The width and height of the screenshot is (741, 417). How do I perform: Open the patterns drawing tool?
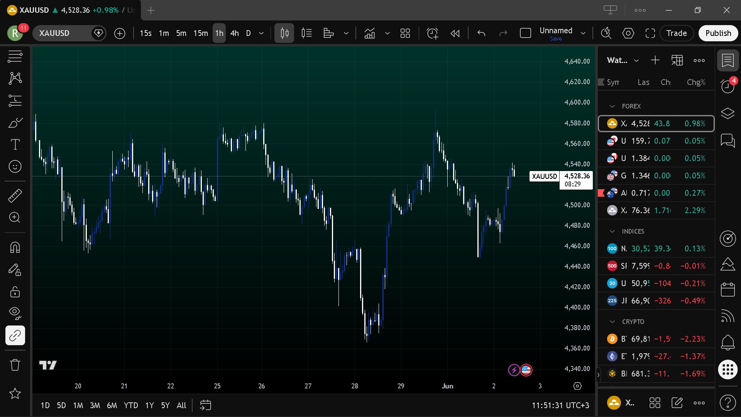point(15,78)
